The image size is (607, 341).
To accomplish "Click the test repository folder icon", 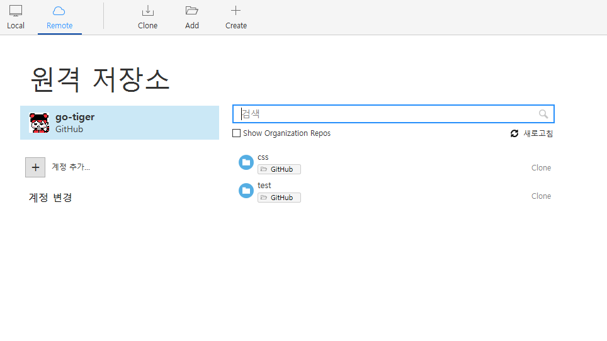I will coord(246,191).
